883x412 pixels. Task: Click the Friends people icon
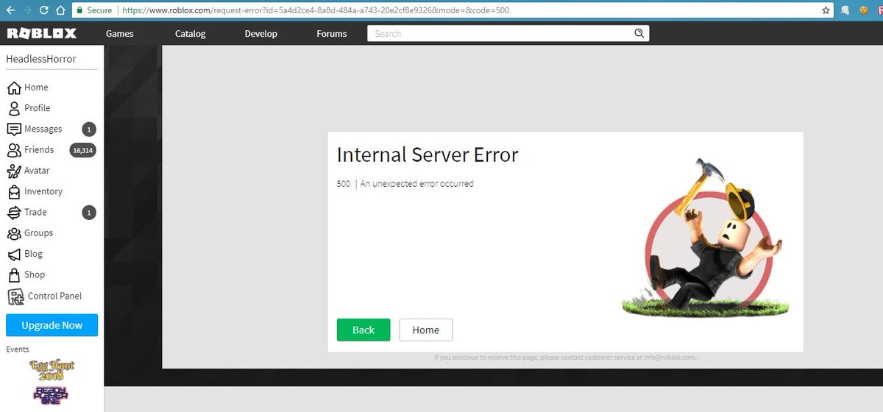pos(13,149)
